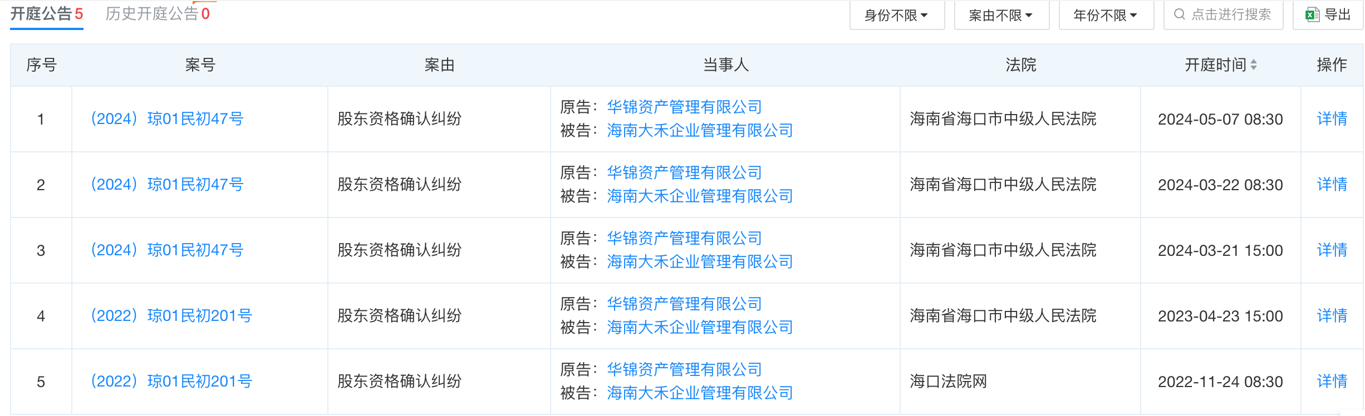Open case (2022)琼01民初201号 in row 4
Image resolution: width=1365 pixels, height=416 pixels.
pyautogui.click(x=171, y=316)
